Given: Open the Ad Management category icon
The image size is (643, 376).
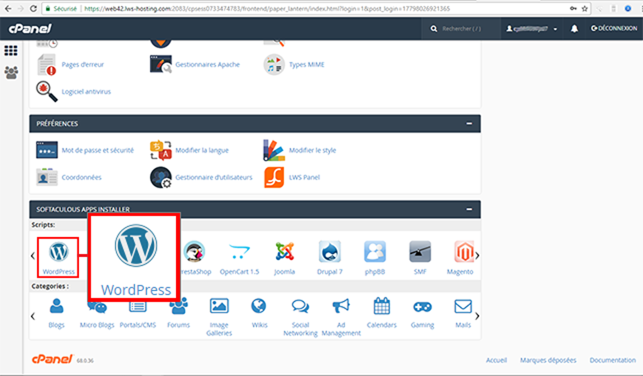Looking at the screenshot, I should click(x=341, y=306).
